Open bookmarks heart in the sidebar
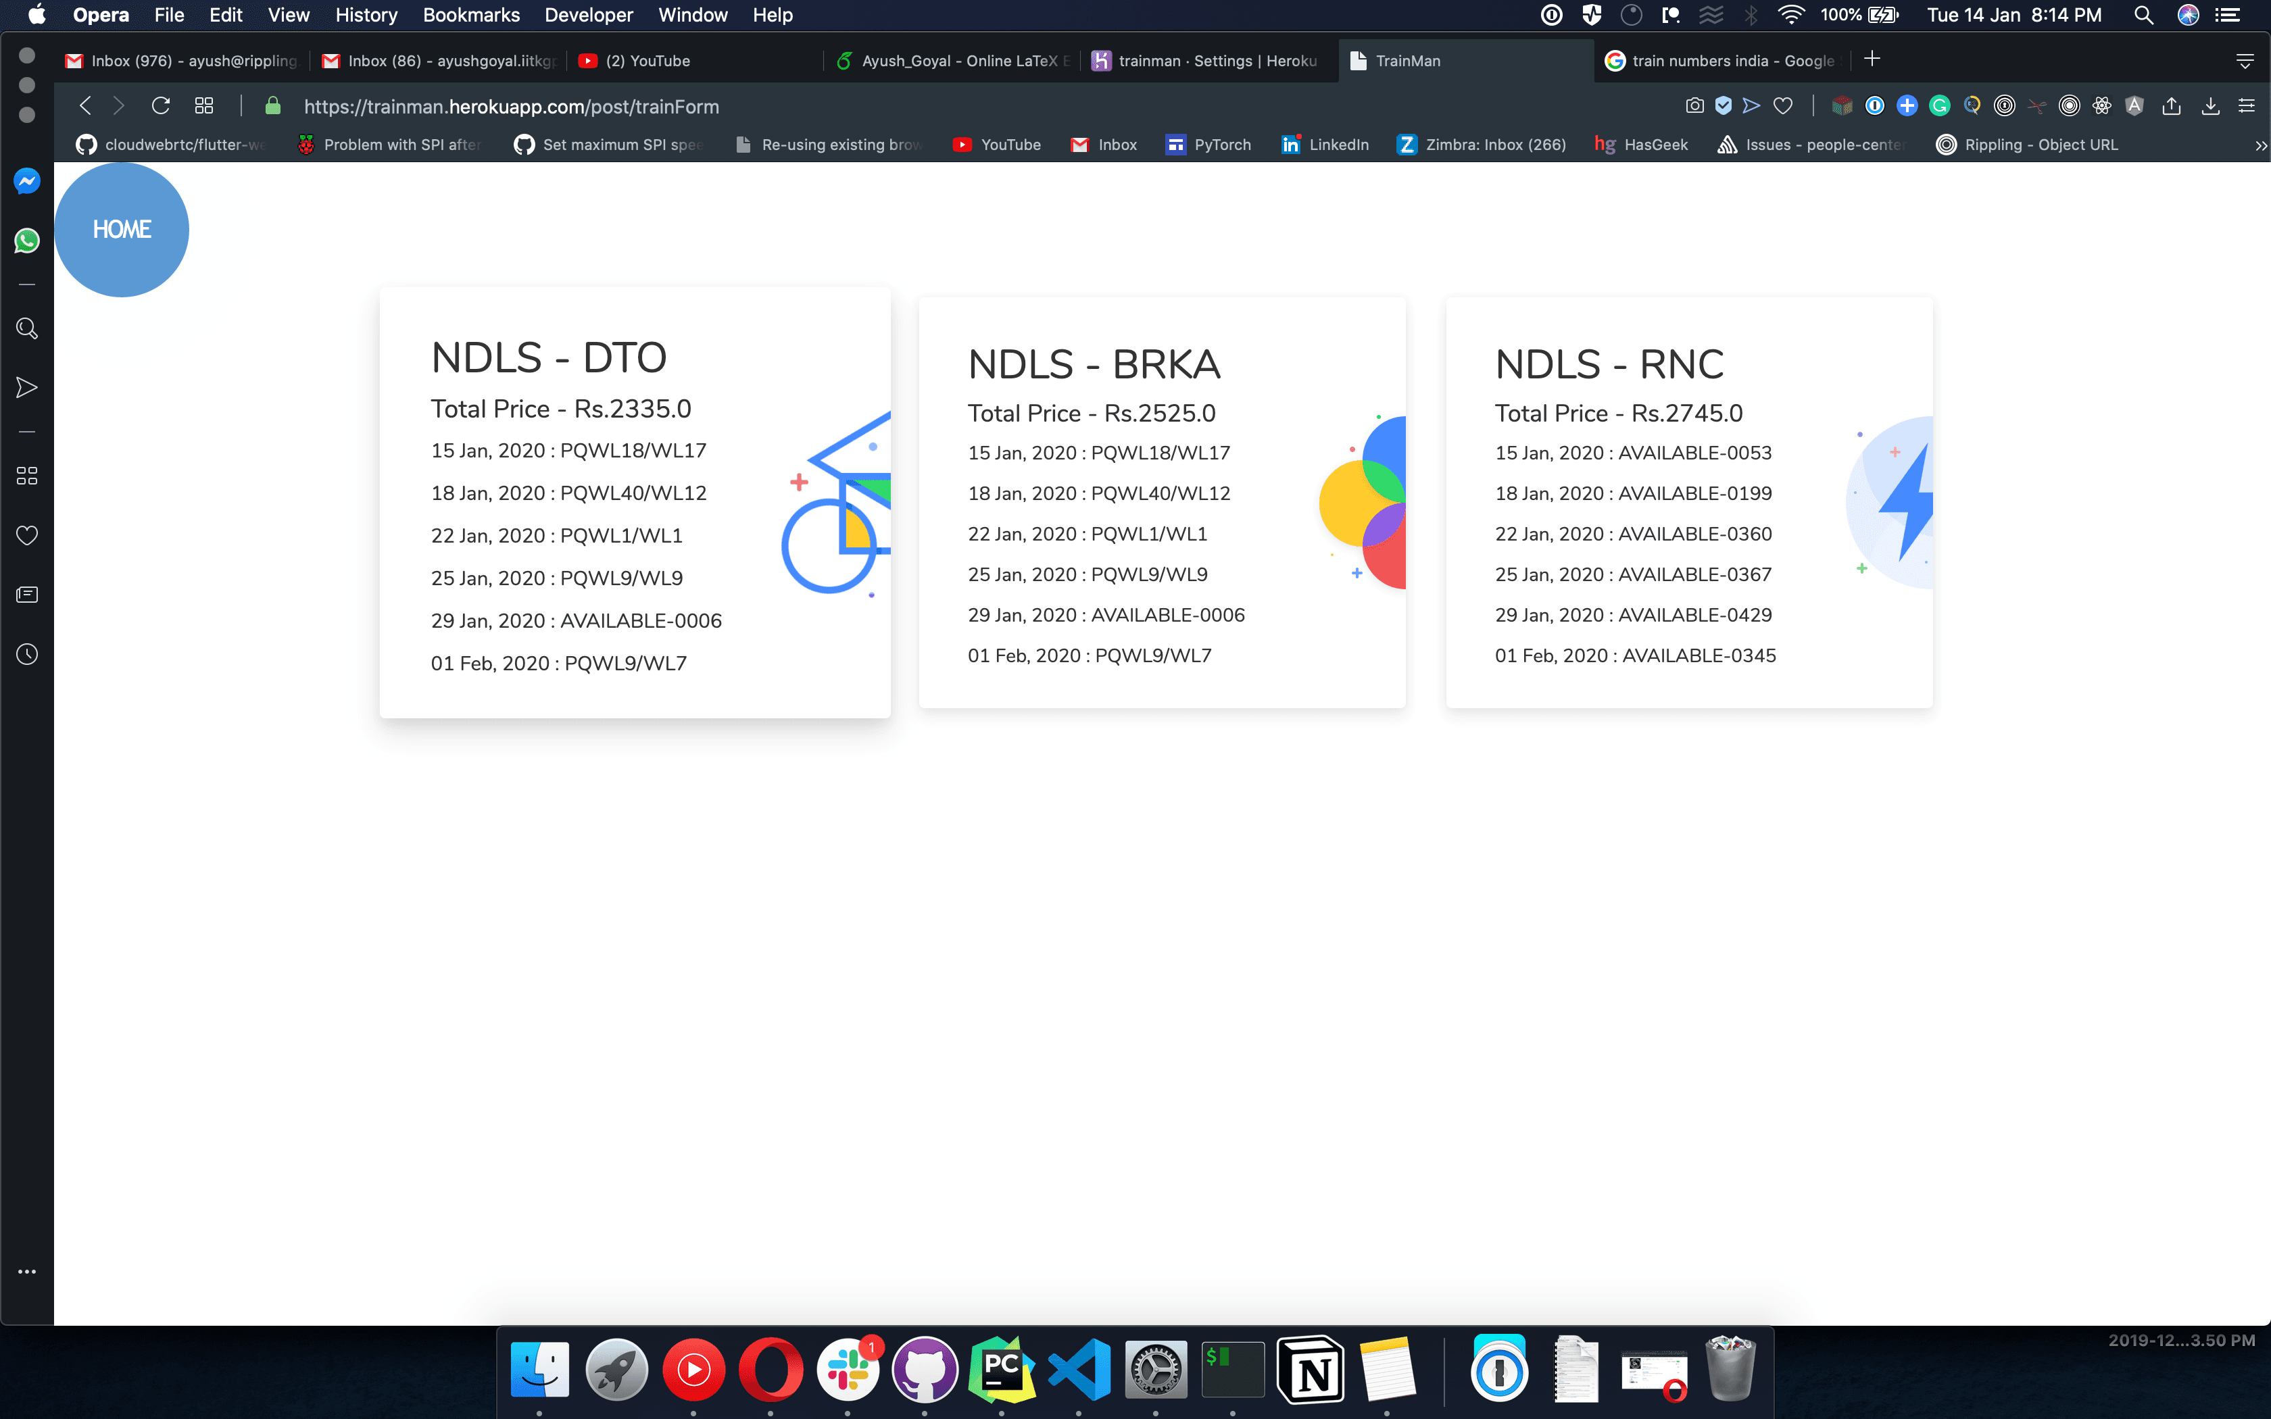 coord(26,535)
